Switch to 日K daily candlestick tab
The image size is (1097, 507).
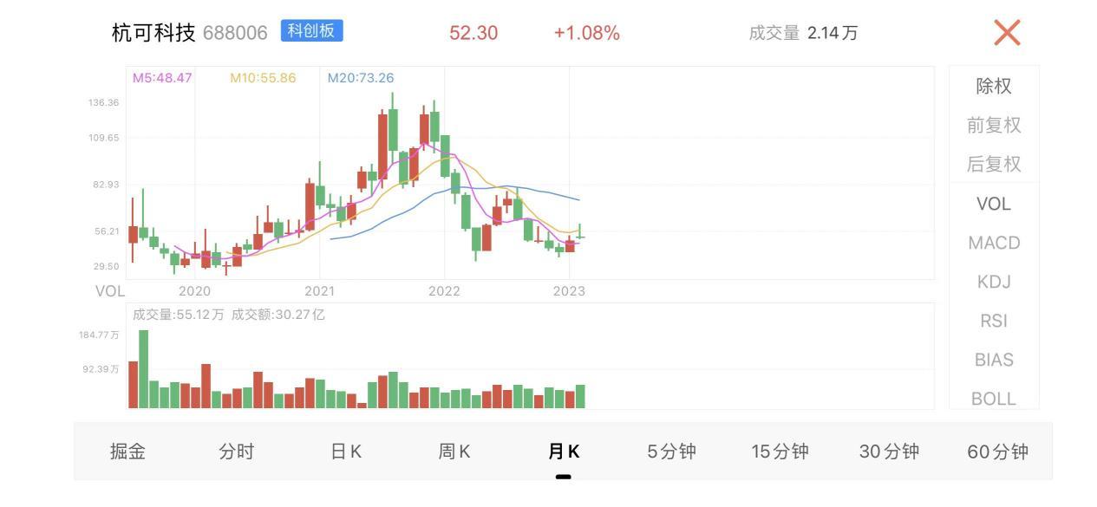(346, 452)
